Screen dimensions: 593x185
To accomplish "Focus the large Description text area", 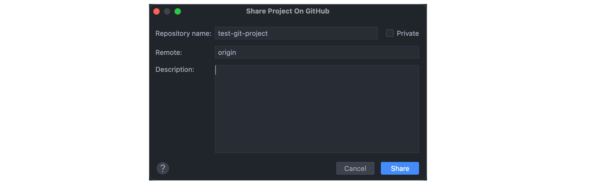I will 317,109.
